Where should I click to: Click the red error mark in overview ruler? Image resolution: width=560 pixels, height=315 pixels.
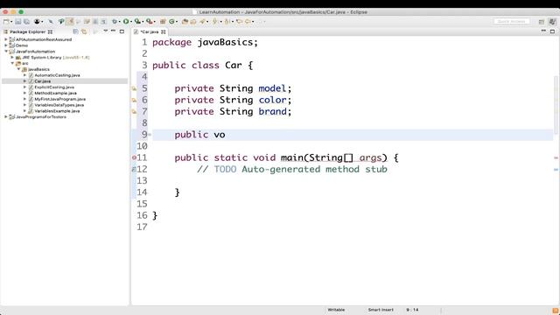coord(556,157)
